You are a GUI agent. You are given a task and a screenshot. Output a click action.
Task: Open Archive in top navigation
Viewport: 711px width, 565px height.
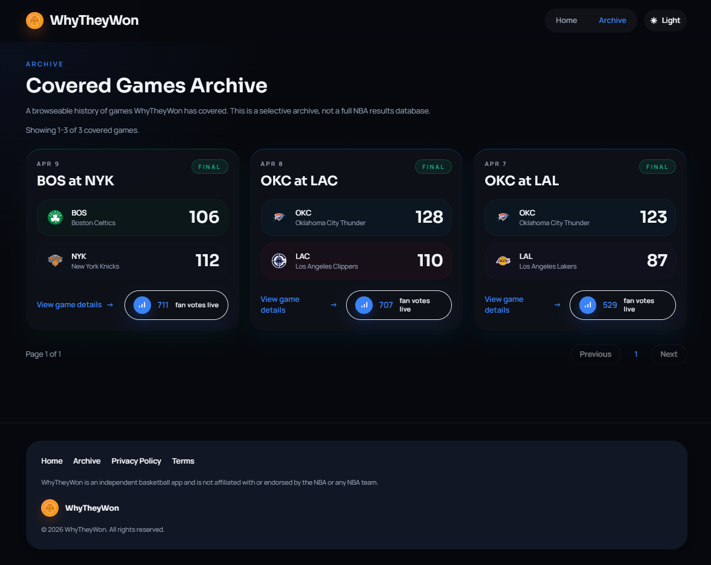click(612, 21)
